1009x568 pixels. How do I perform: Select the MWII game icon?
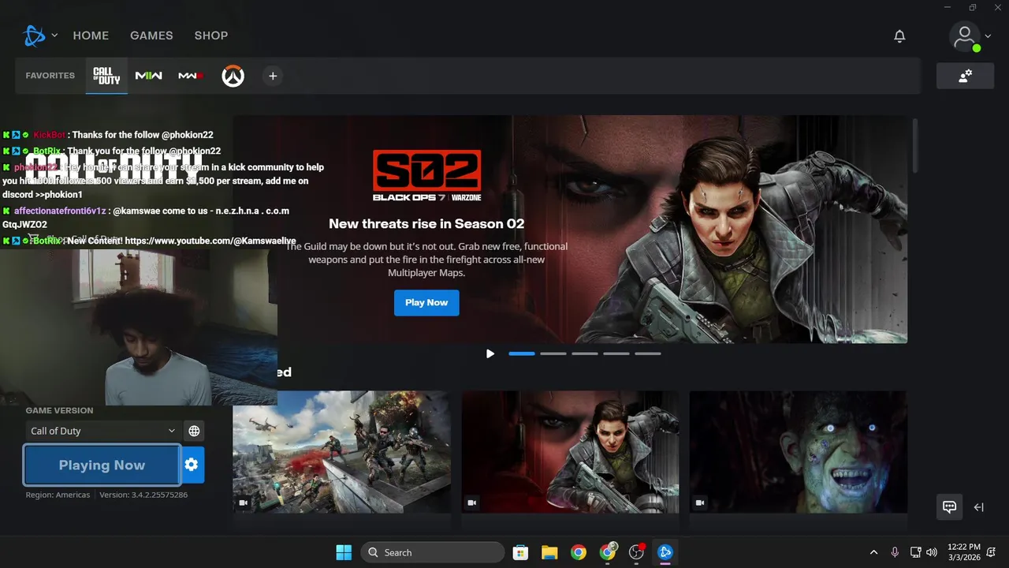pos(149,76)
